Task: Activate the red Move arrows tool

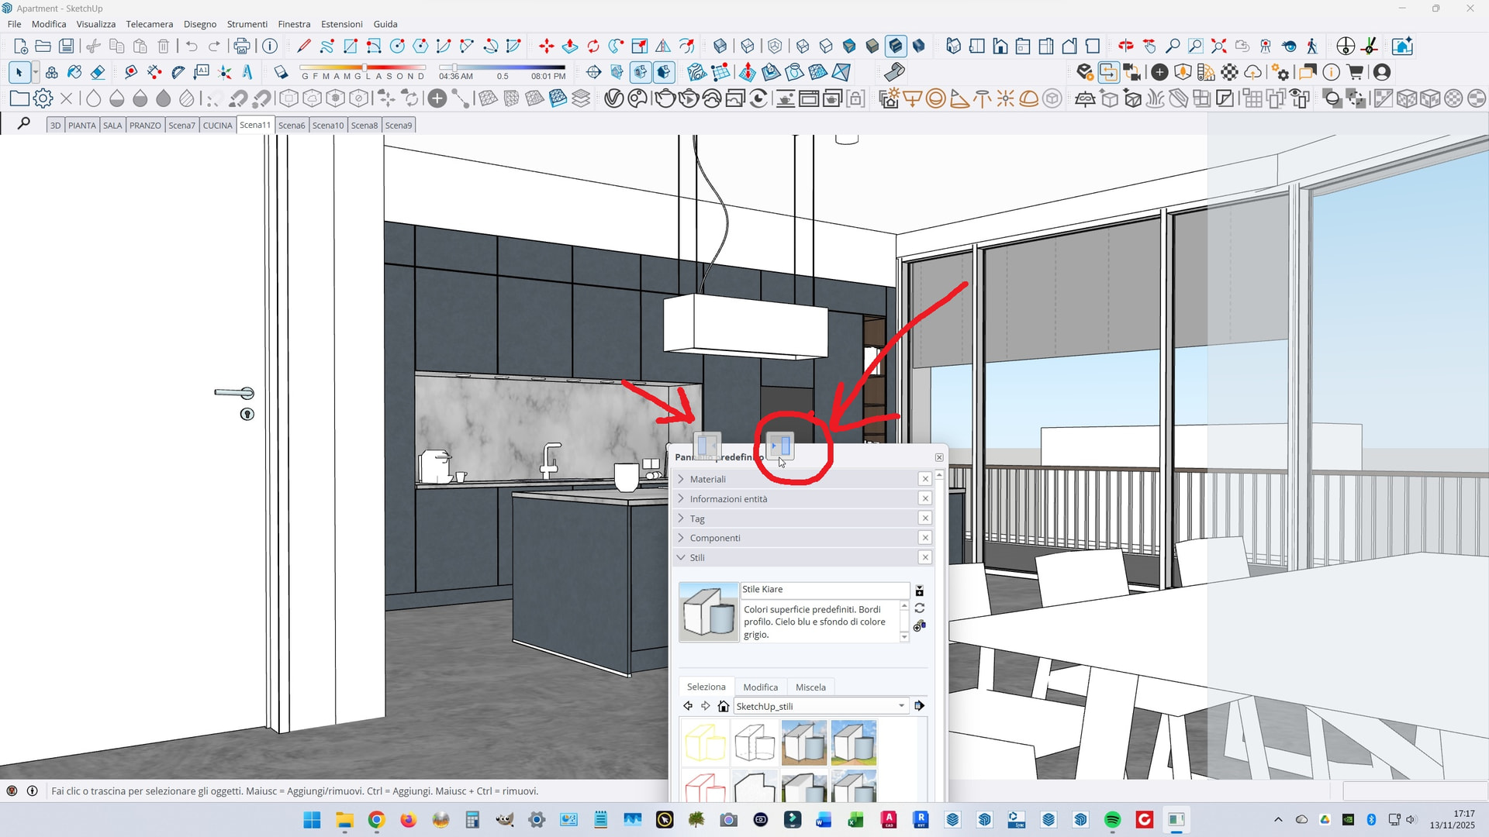Action: (546, 46)
